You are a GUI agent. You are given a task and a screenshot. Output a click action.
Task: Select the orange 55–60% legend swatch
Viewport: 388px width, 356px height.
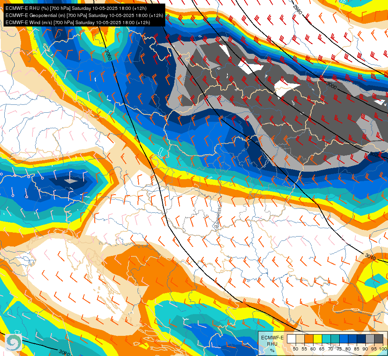pyautogui.click(x=309, y=339)
